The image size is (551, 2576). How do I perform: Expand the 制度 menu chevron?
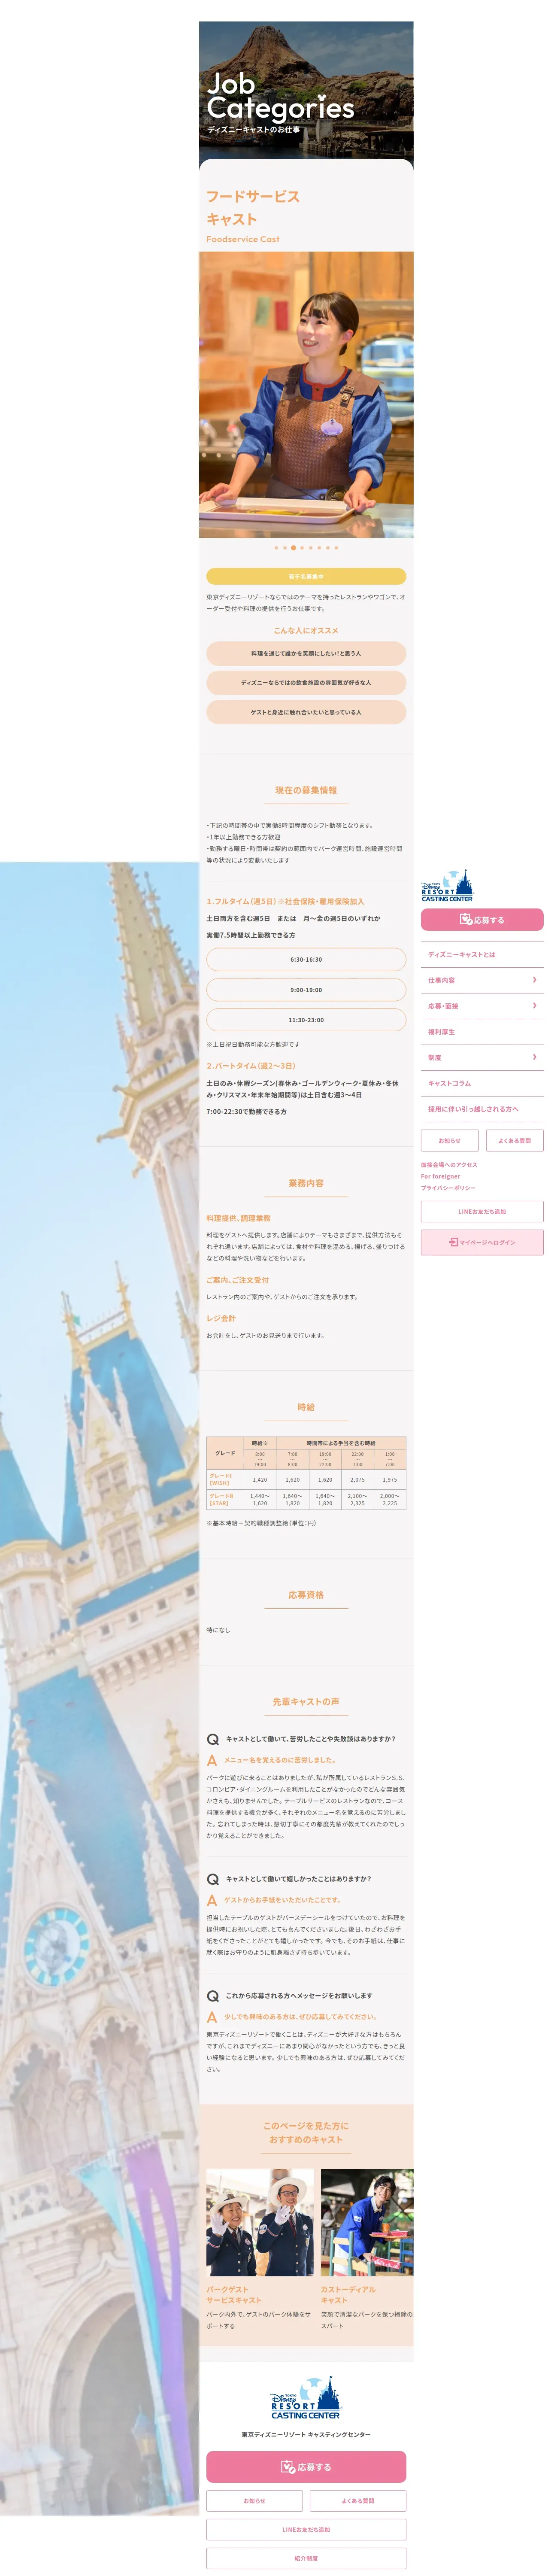tap(535, 1057)
